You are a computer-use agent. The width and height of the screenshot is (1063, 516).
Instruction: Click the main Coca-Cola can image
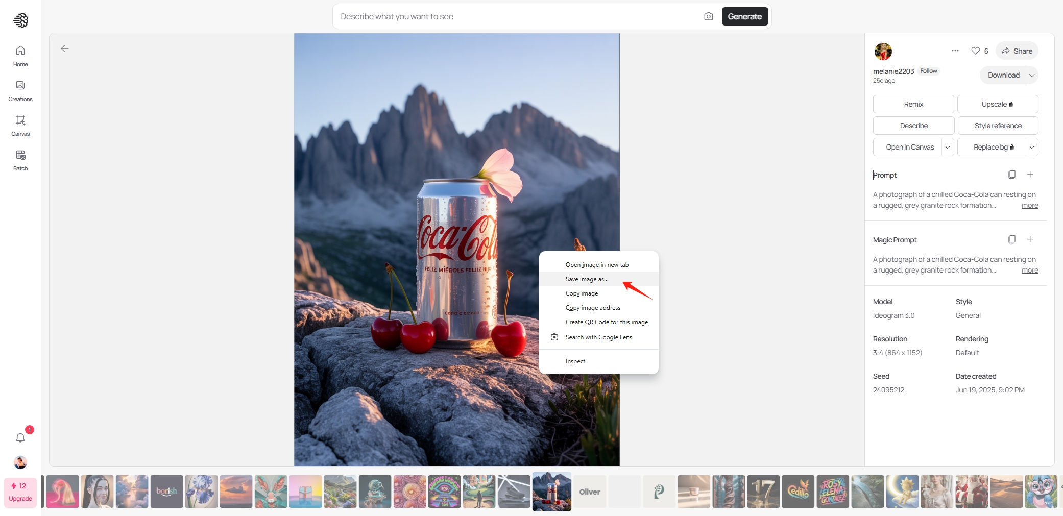click(x=457, y=250)
